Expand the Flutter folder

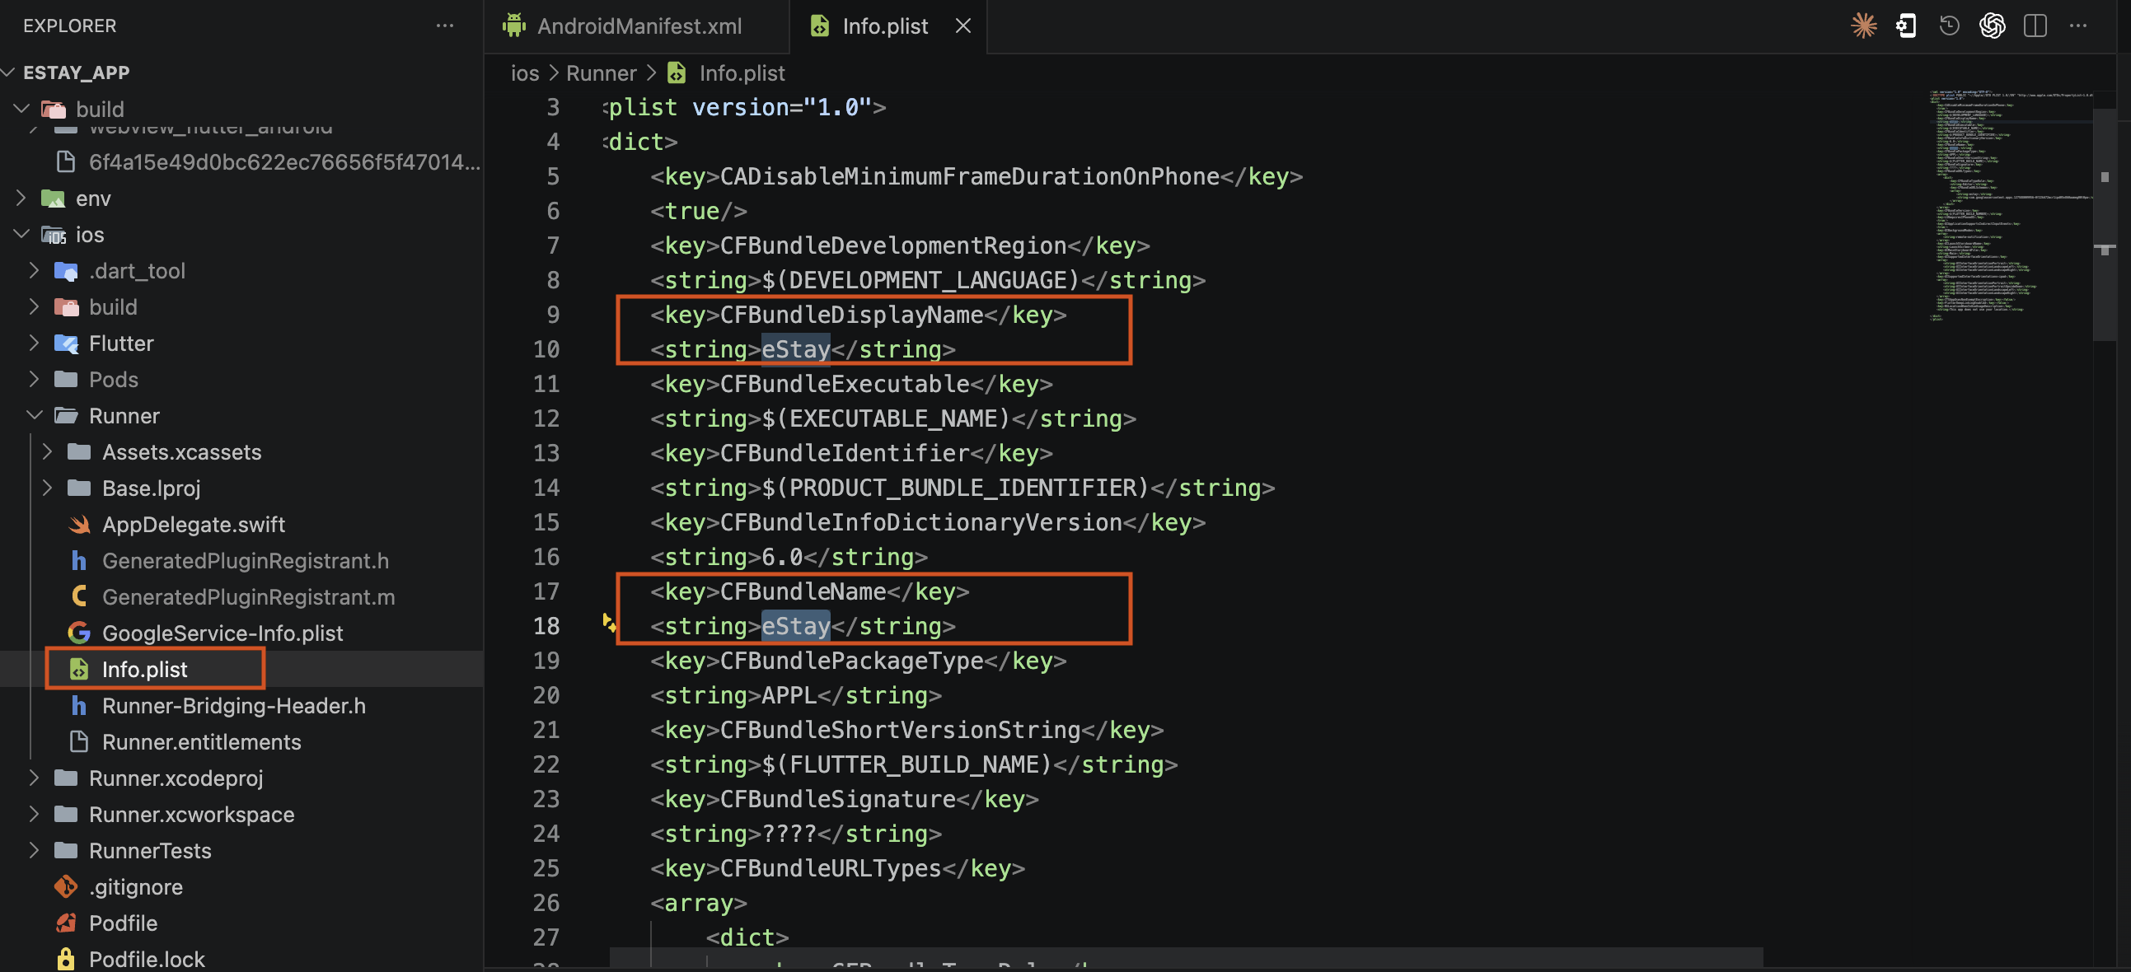pos(34,343)
